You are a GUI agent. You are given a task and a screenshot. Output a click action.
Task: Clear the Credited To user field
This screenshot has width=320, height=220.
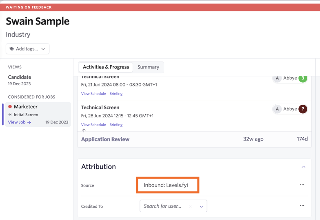tap(190, 206)
